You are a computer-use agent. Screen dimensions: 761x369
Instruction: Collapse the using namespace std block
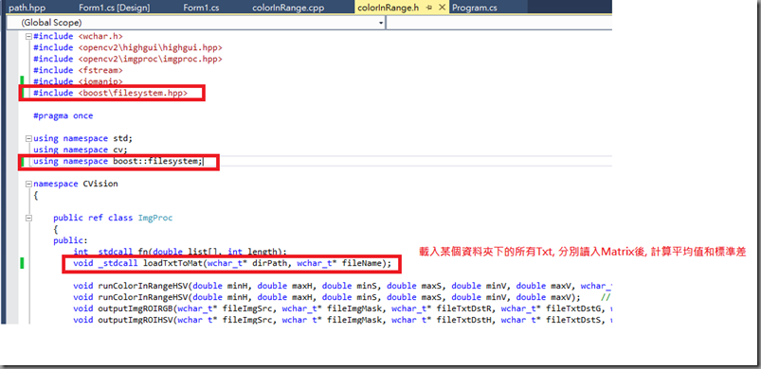[28, 138]
